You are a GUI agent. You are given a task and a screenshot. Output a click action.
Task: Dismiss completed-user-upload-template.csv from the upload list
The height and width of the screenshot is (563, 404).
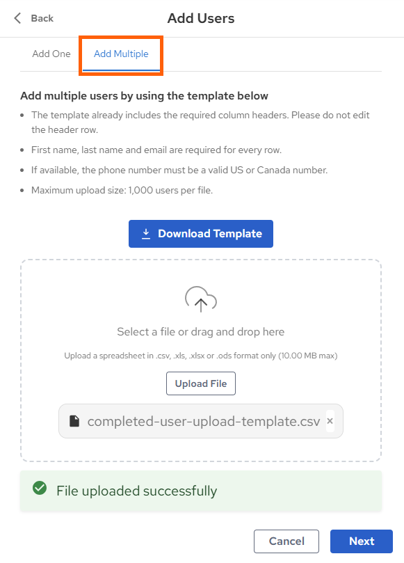click(330, 420)
